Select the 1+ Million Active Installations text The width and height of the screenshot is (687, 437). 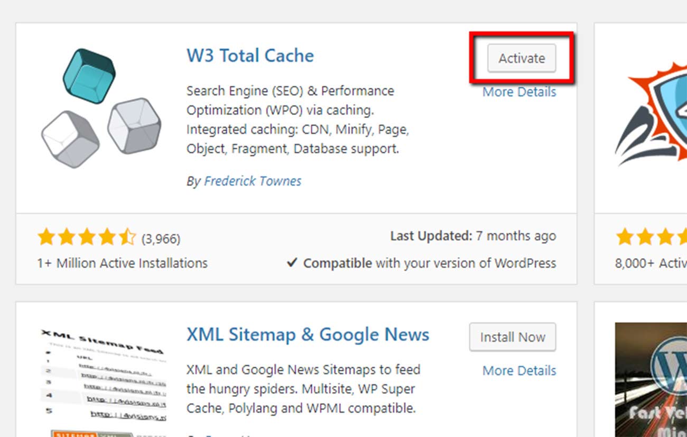(x=122, y=263)
